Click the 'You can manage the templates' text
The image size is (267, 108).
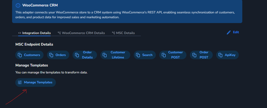[x=51, y=73]
